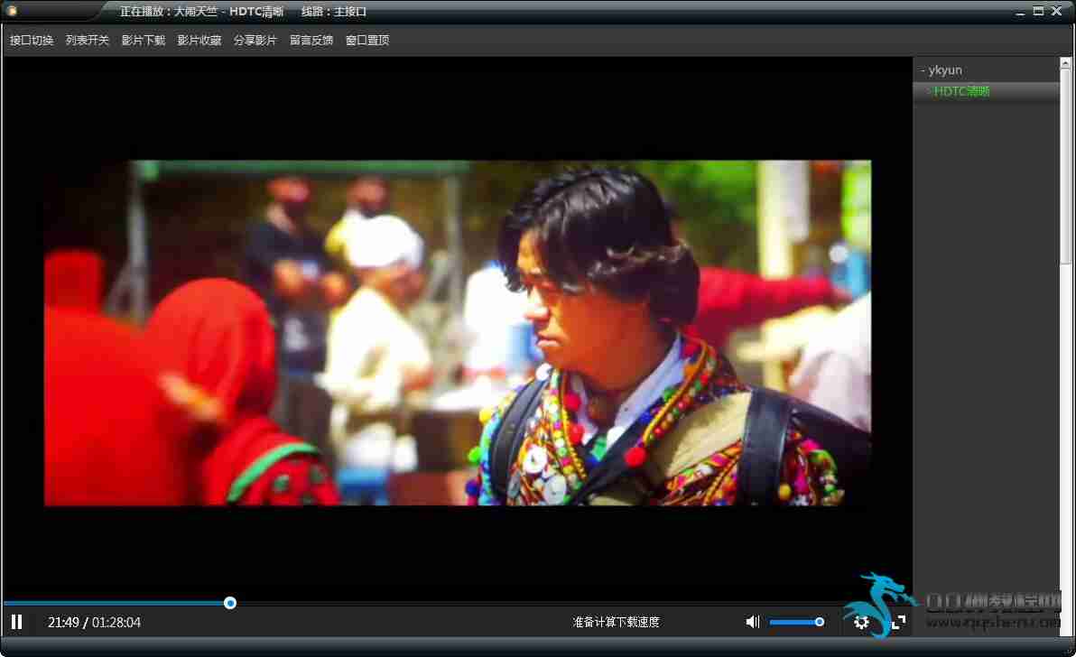Click the 21:49 / 01:28:04 time display
The image size is (1076, 657).
(94, 622)
